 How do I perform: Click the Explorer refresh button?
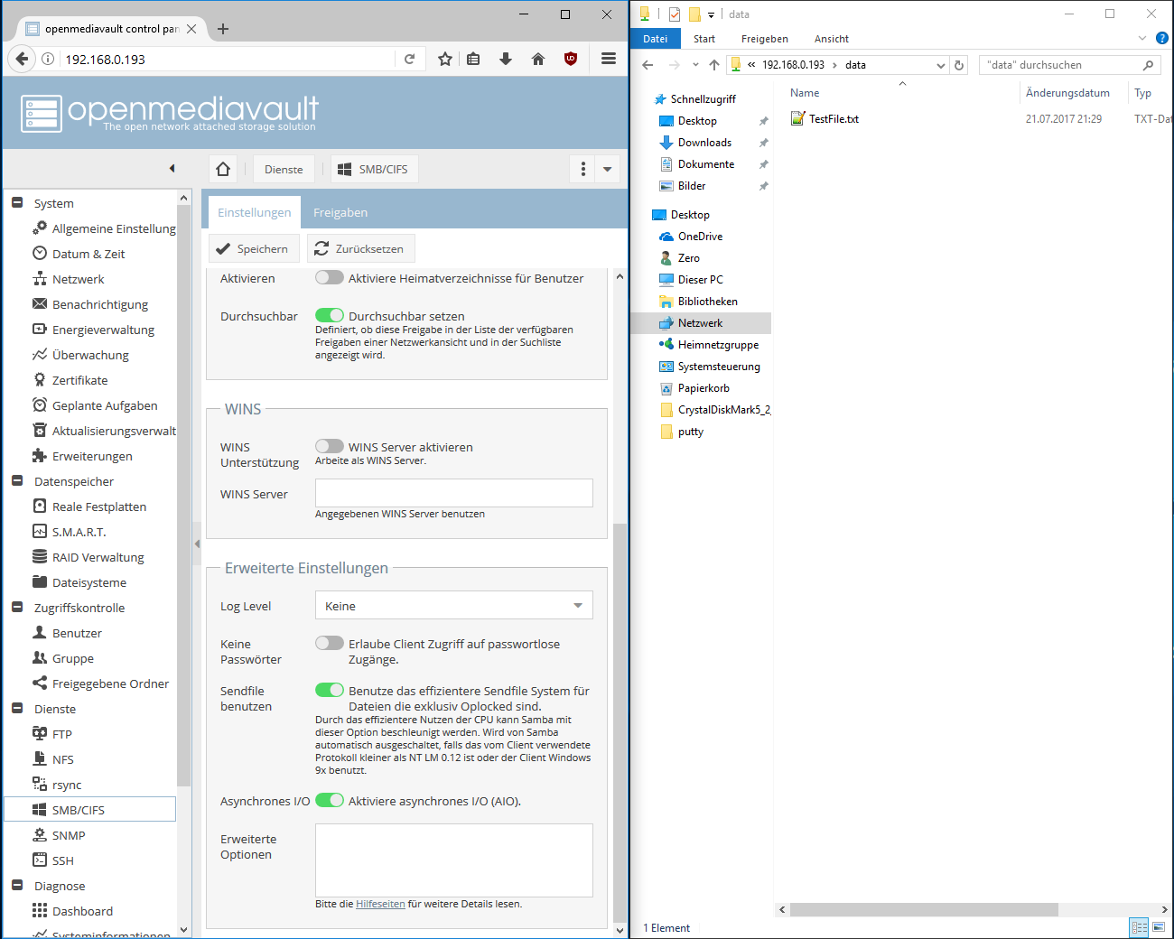[x=959, y=65]
